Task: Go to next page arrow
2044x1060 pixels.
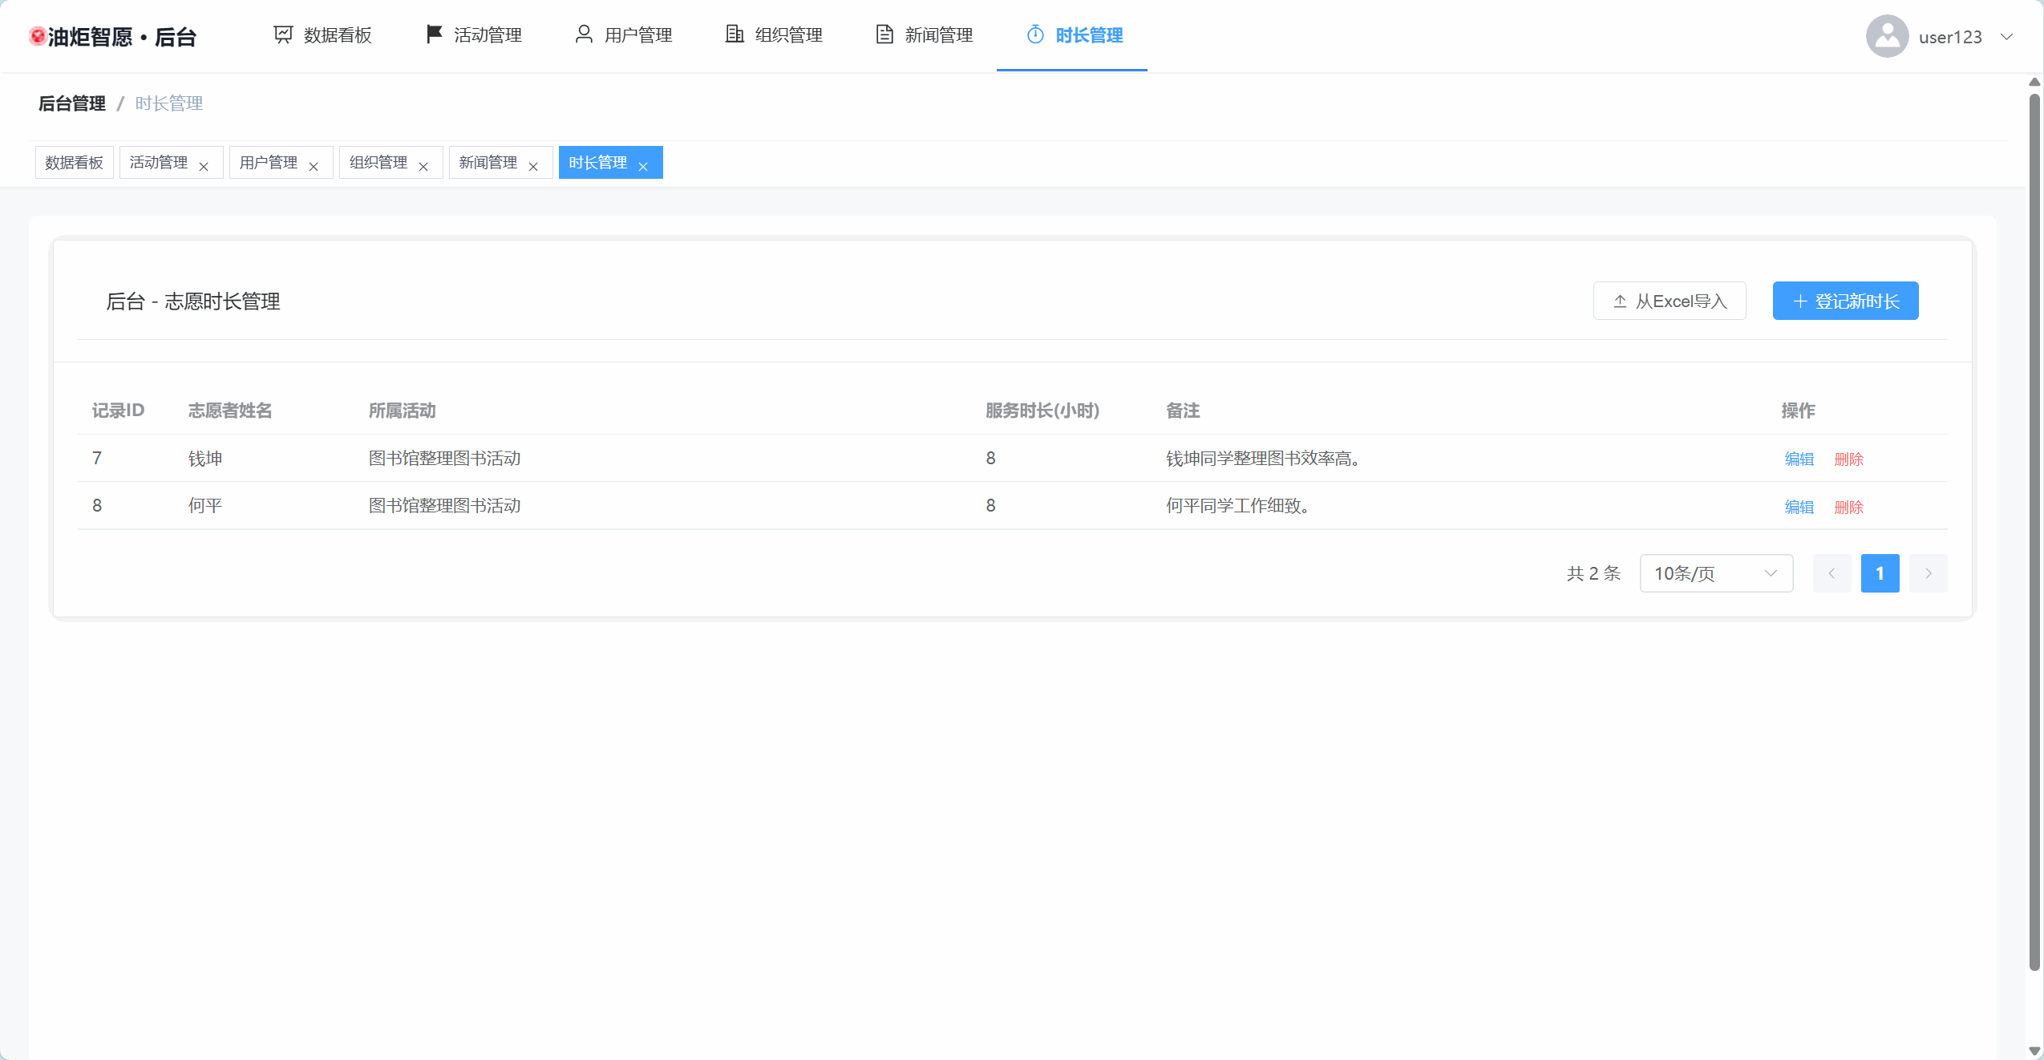Action: click(x=1928, y=573)
